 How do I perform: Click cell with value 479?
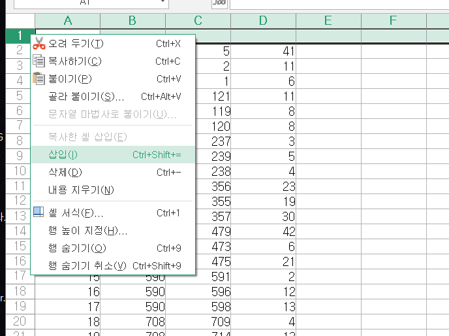(x=213, y=231)
